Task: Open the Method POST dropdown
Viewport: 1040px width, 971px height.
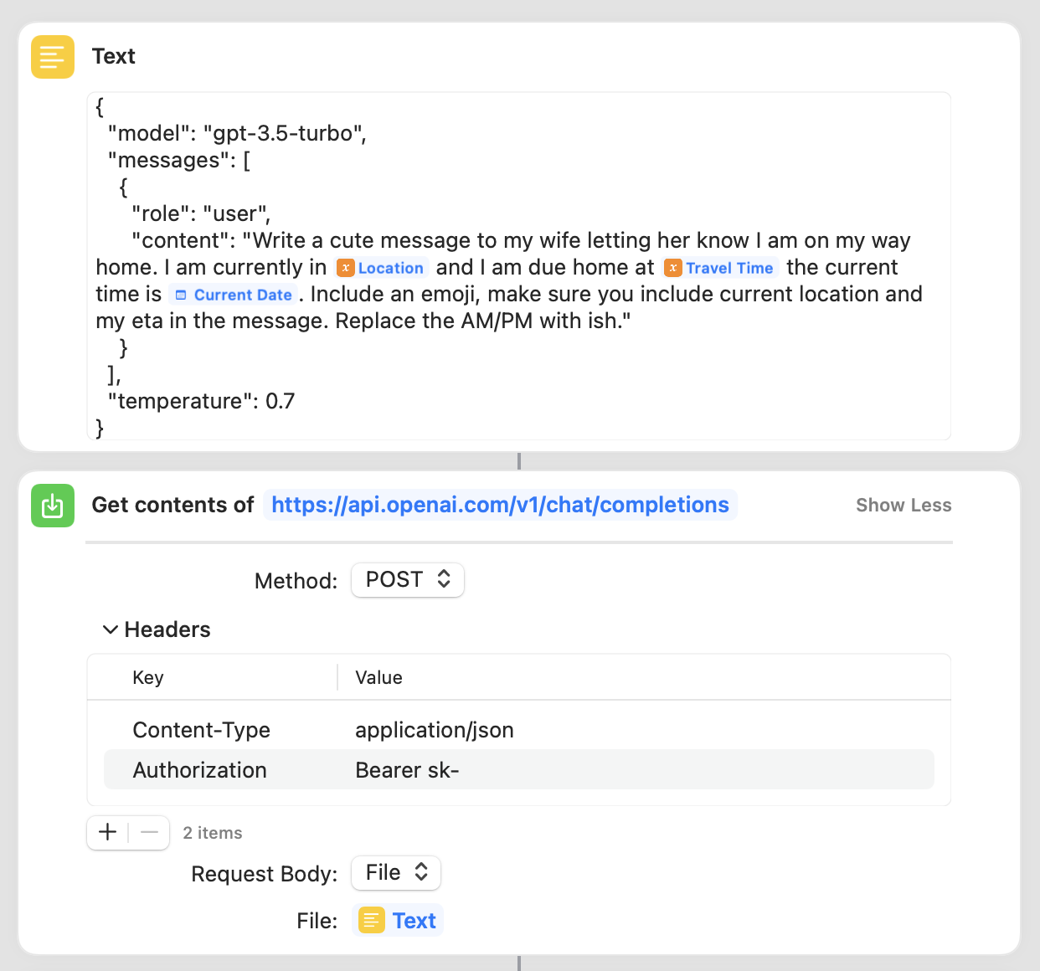Action: 408,580
